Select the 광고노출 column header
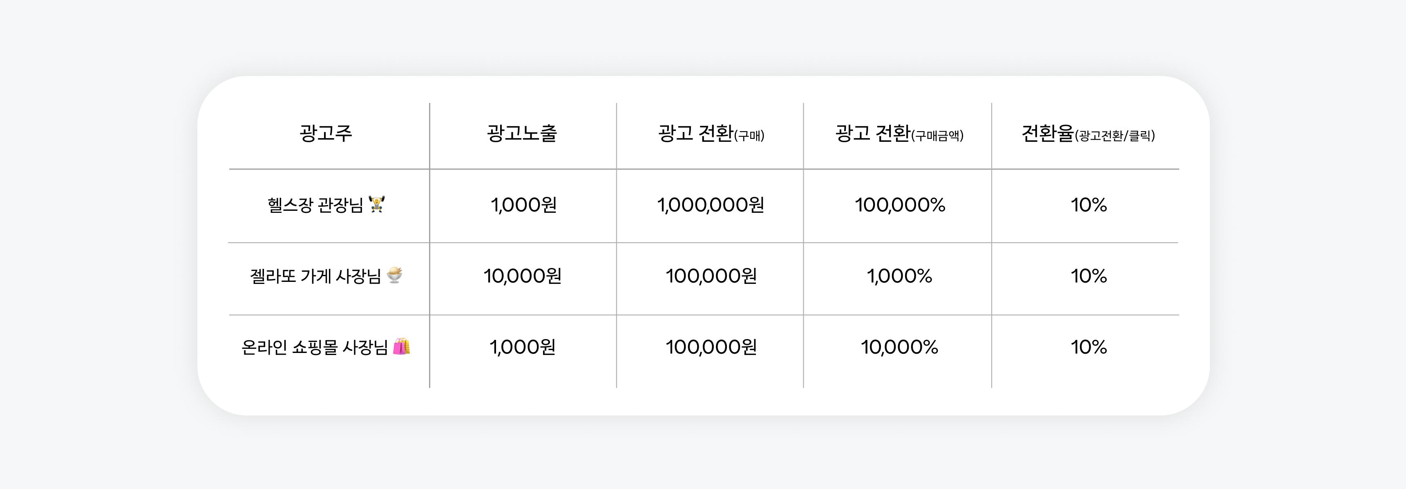1406x489 pixels. click(x=522, y=134)
